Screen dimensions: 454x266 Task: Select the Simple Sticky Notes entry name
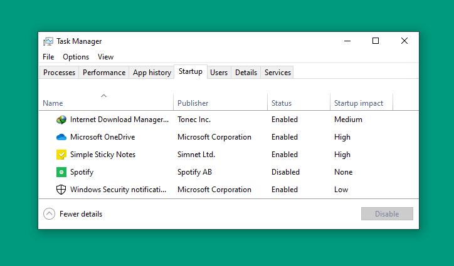click(103, 155)
